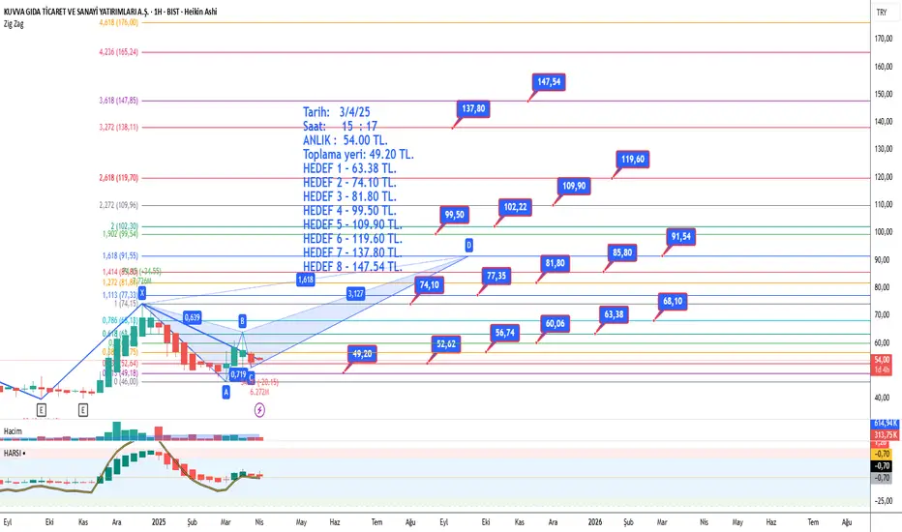Image resolution: width=902 pixels, height=532 pixels.
Task: Select the 147,54 price callout
Action: [x=549, y=82]
